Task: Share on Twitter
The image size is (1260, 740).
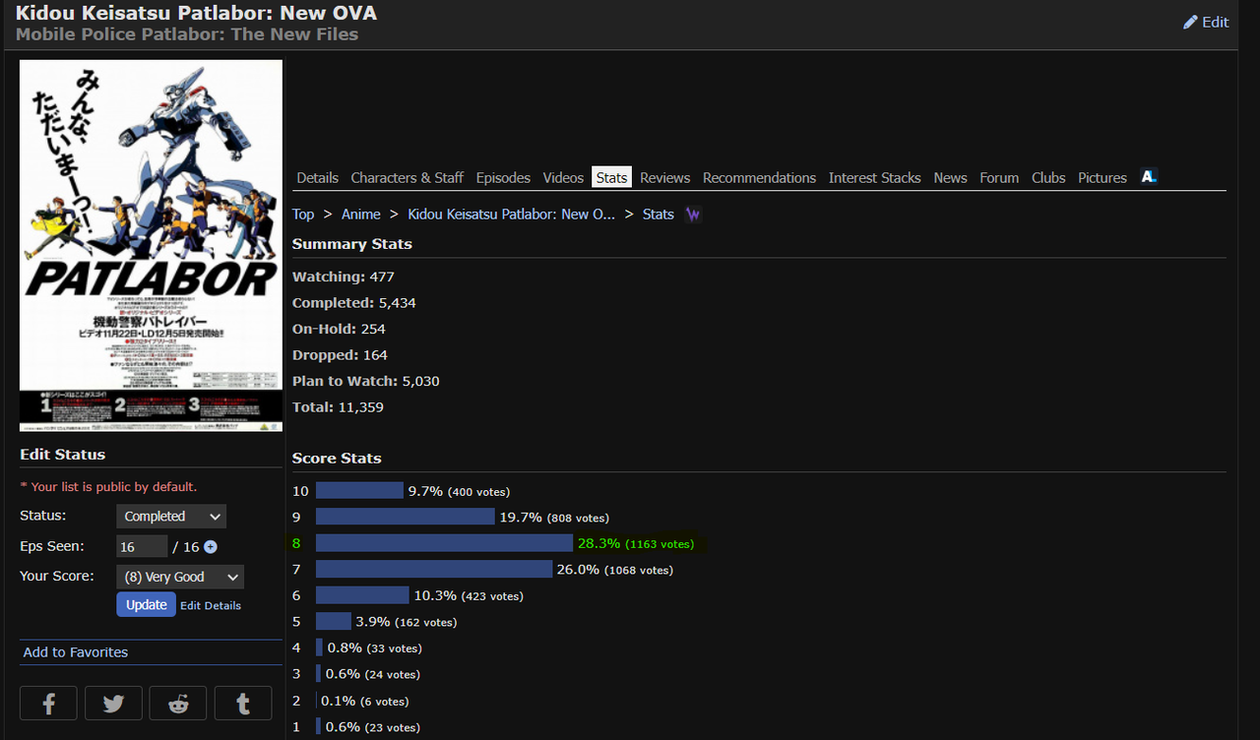Action: [x=113, y=704]
